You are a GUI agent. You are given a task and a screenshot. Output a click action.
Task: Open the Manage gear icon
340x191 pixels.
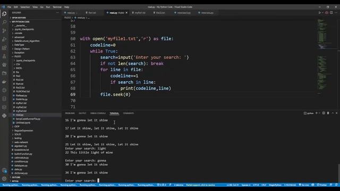pos(4,179)
